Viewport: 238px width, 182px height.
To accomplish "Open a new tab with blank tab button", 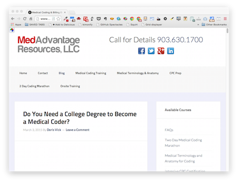I will 72,12.
